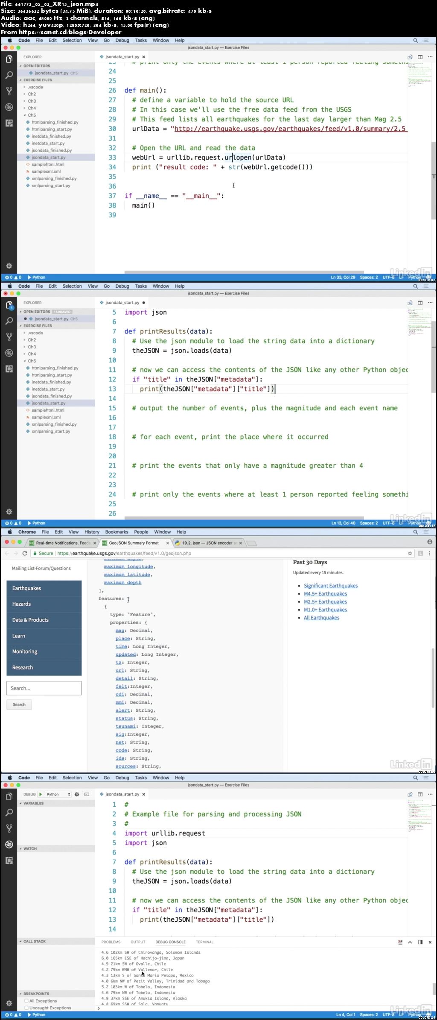
Task: Open Chrome's Bookmarks menu
Action: point(117,532)
